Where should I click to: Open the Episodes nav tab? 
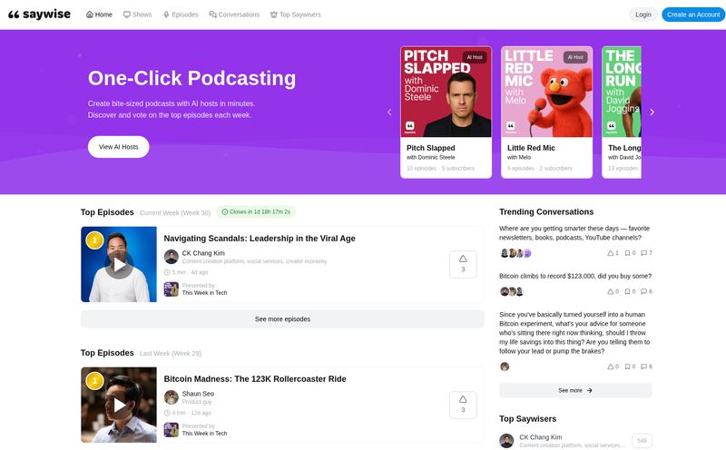pos(180,15)
